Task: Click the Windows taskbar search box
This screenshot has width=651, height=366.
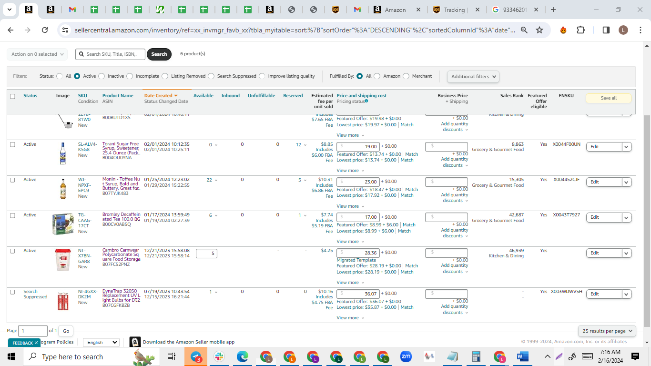Action: tap(92, 356)
